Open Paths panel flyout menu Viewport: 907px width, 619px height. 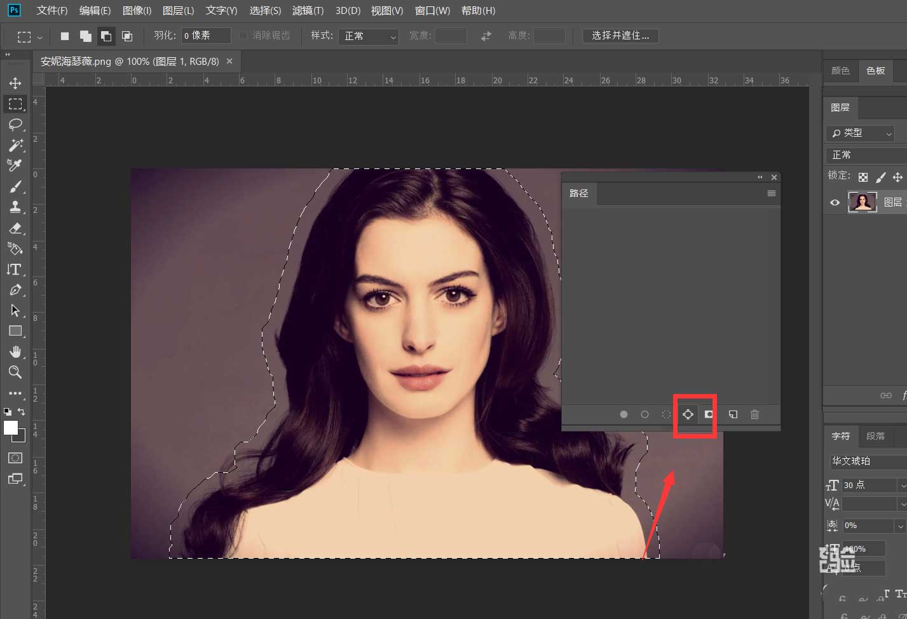(x=771, y=193)
